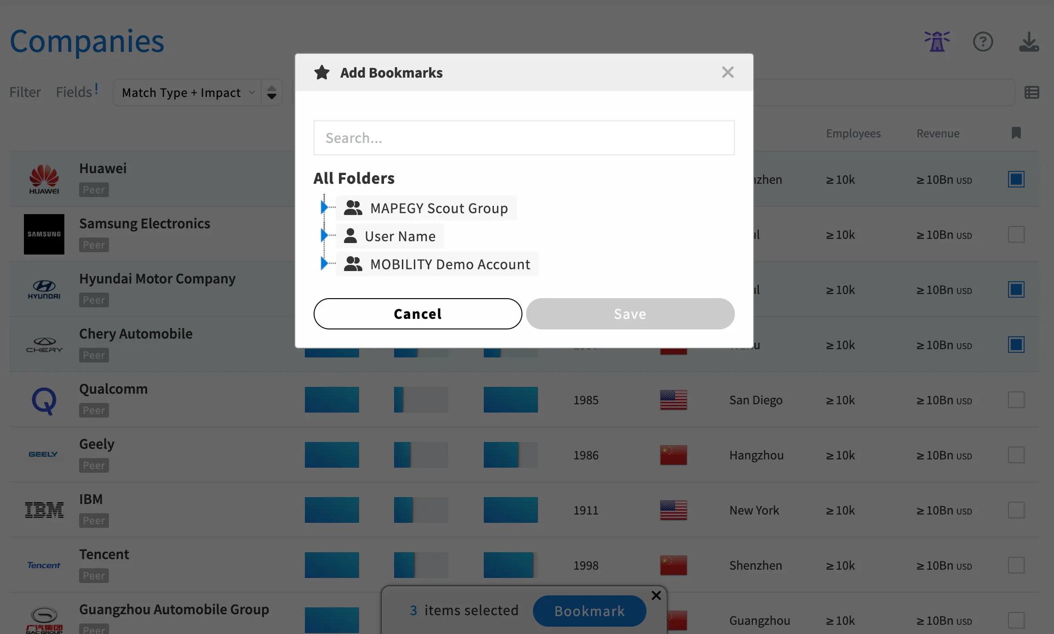Click the download icon in header

click(1028, 42)
